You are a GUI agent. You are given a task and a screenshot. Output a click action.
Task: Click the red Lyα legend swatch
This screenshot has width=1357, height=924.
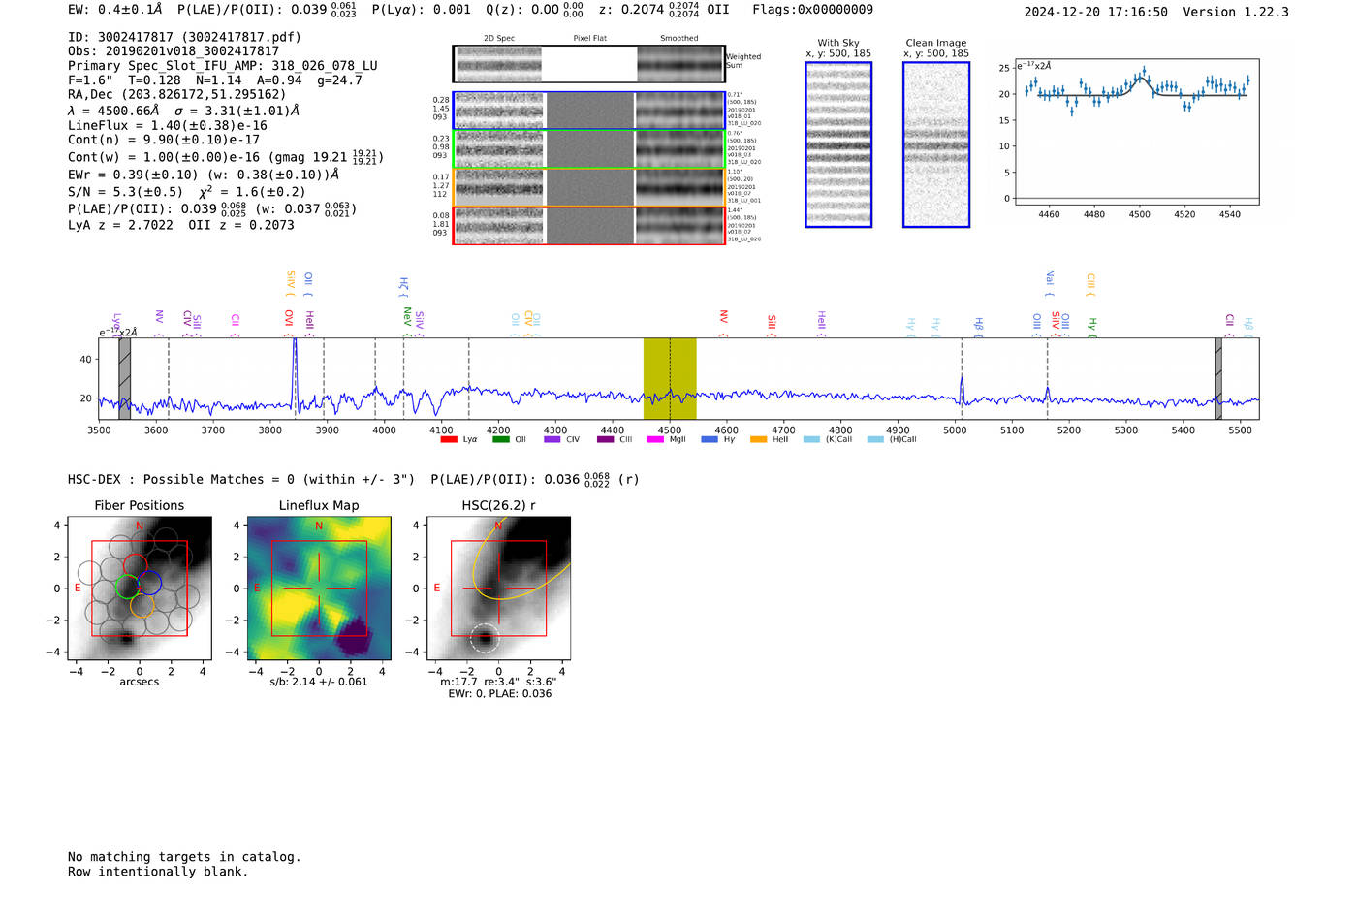449,439
